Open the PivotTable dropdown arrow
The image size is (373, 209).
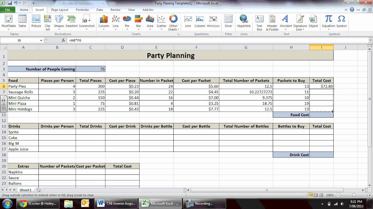(9, 30)
